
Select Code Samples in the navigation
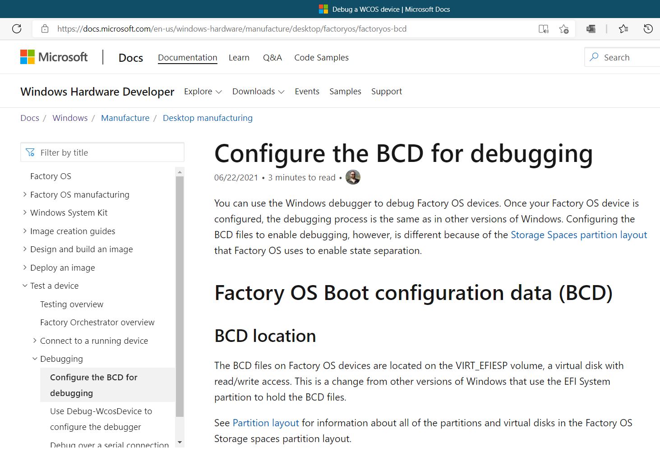click(321, 57)
